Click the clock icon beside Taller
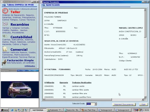Viewport: 150px width, 112px height. pos(5,11)
